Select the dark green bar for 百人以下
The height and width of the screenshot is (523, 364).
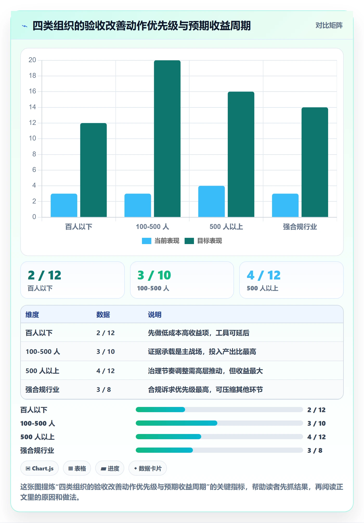[93, 170]
